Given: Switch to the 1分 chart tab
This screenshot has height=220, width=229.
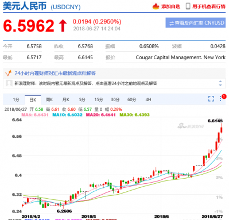Looking at the screenshot, I should [16, 99].
